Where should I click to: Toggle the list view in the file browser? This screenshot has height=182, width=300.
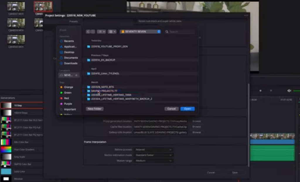[111, 32]
